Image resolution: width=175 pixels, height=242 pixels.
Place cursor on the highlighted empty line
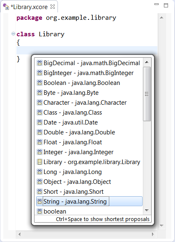(x=87, y=50)
